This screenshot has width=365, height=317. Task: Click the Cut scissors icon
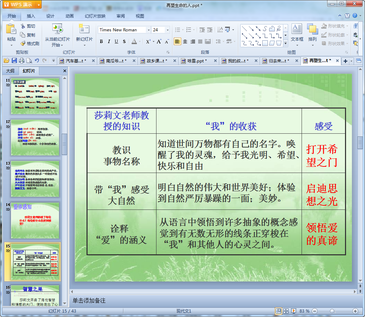coord(23,26)
